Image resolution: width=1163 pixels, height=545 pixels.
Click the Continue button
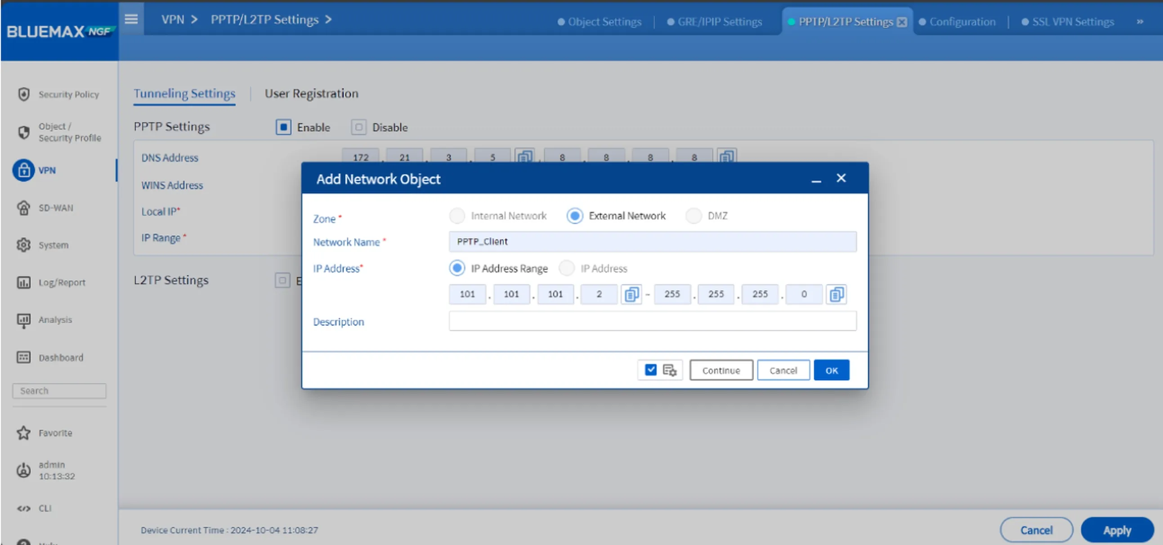coord(721,370)
